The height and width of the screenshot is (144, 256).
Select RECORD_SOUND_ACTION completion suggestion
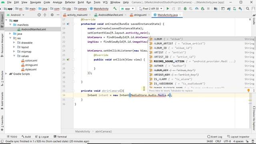202,61
